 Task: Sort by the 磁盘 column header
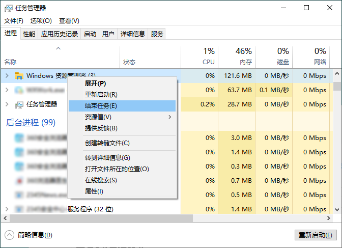(274, 57)
